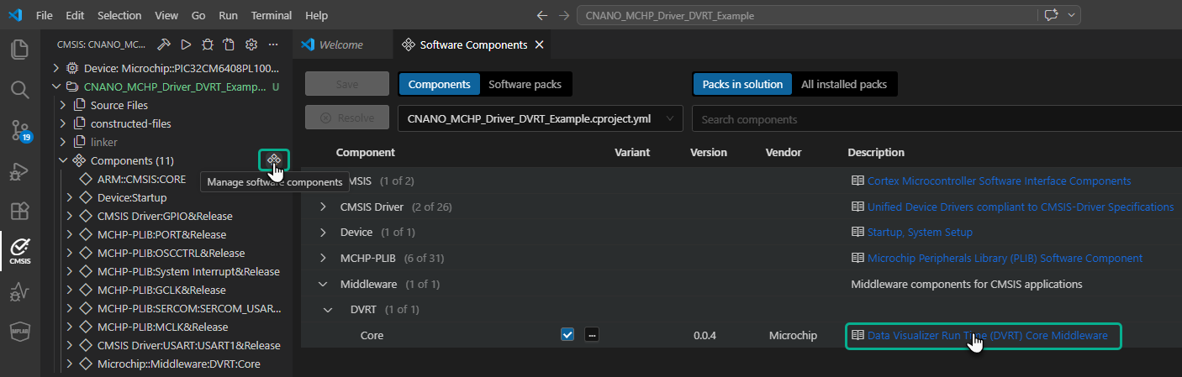Open the Run and Debug view
Viewport: 1182px width, 377px height.
(x=19, y=171)
